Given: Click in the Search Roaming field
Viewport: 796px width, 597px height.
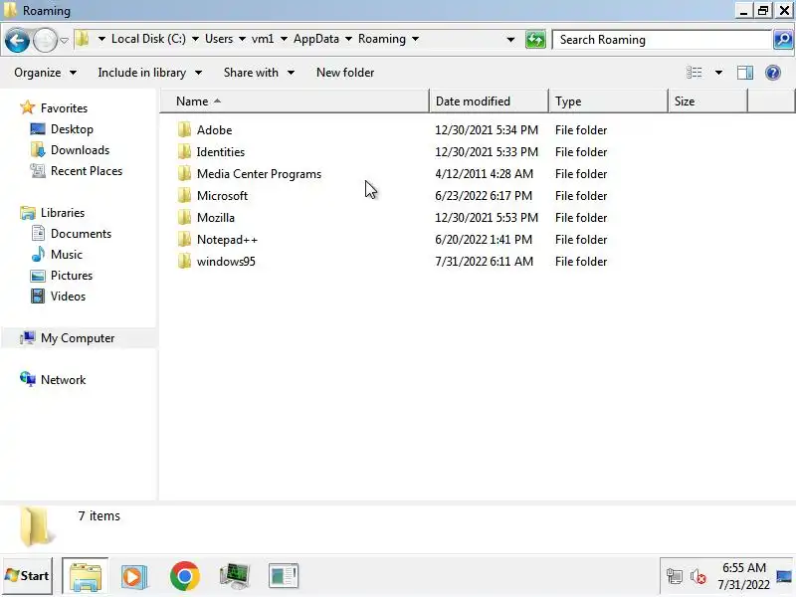Looking at the screenshot, I should click(x=662, y=40).
